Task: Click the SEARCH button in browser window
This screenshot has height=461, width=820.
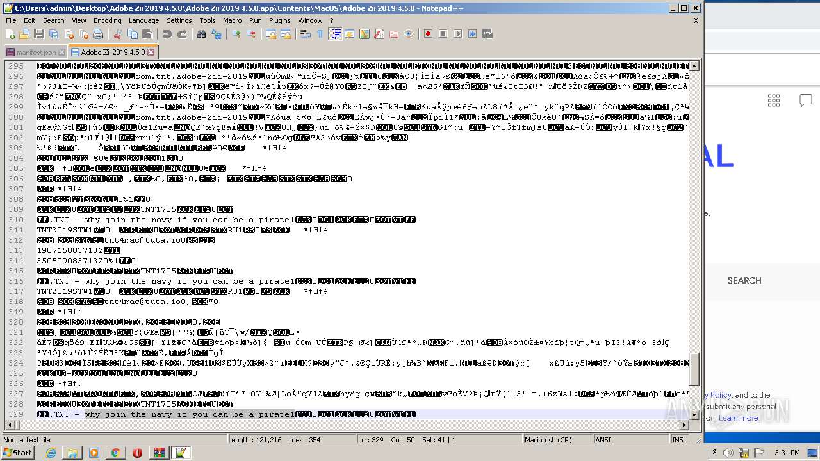Action: tap(744, 280)
